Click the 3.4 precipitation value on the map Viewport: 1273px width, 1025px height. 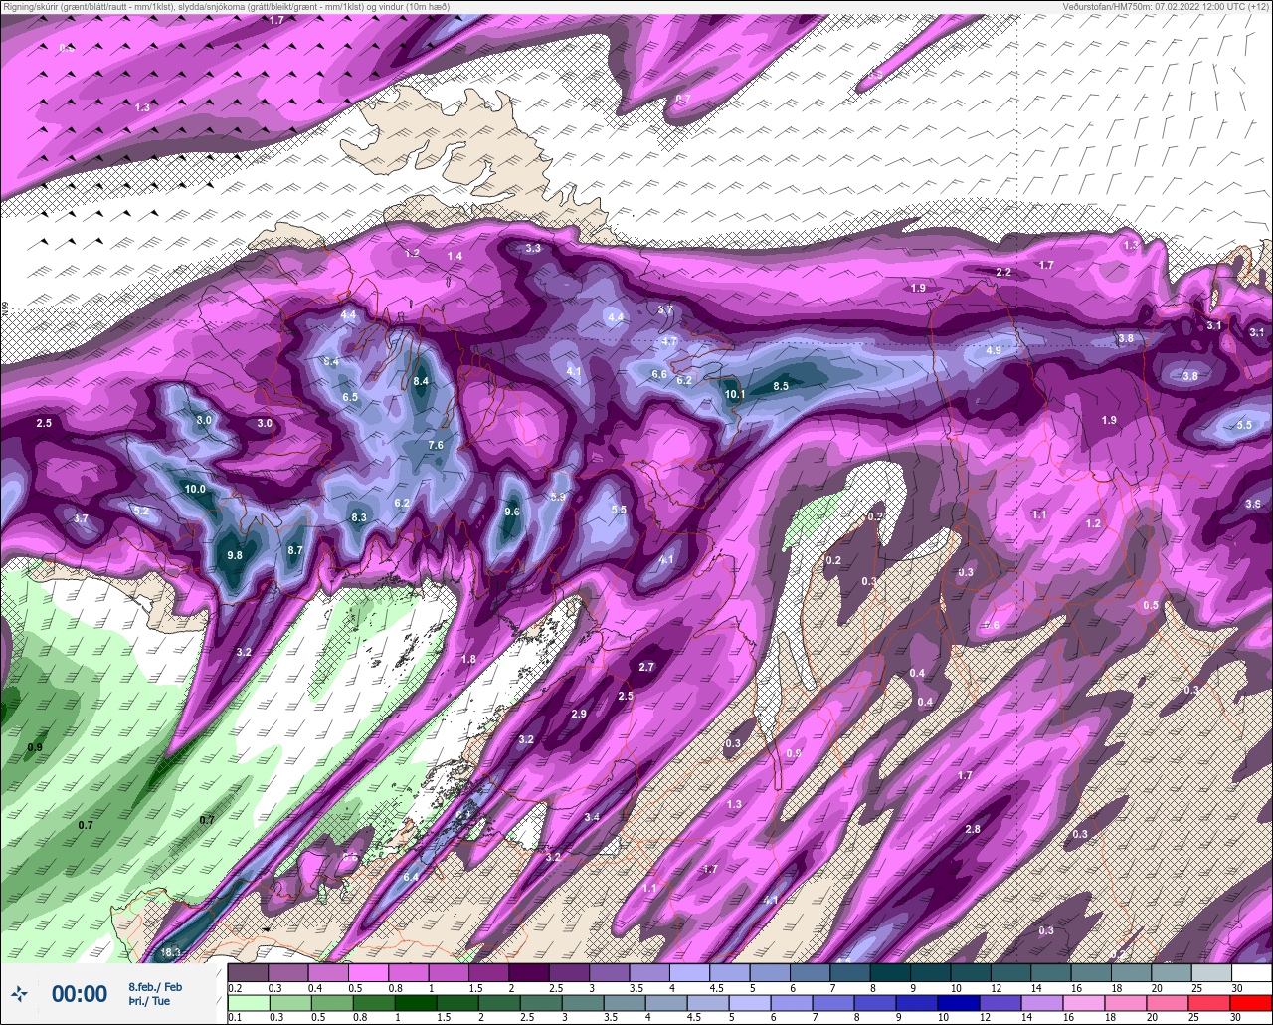coord(592,817)
